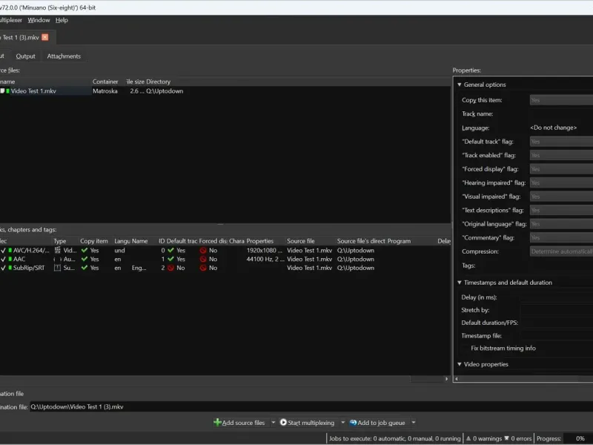Screen dimensions: 593x445
Task: Open the Window menu
Action: tap(39, 20)
